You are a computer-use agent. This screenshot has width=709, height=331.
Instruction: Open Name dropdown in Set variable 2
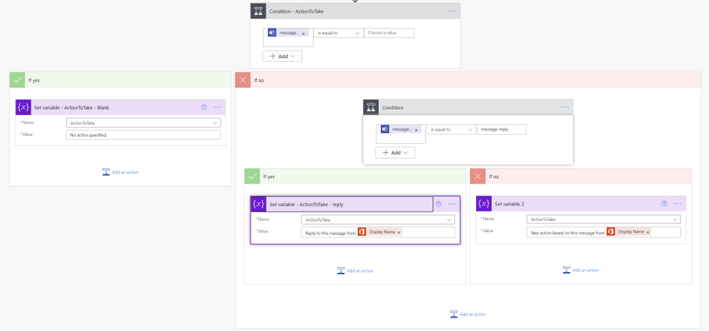(x=604, y=219)
